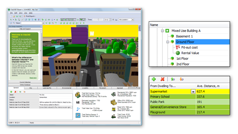Open the <No Location> dropdown

click(133, 20)
